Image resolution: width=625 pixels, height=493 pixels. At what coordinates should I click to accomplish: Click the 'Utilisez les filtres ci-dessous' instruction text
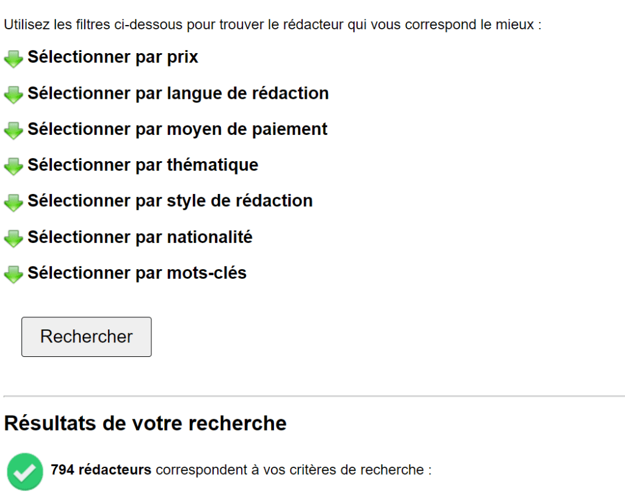(x=273, y=24)
